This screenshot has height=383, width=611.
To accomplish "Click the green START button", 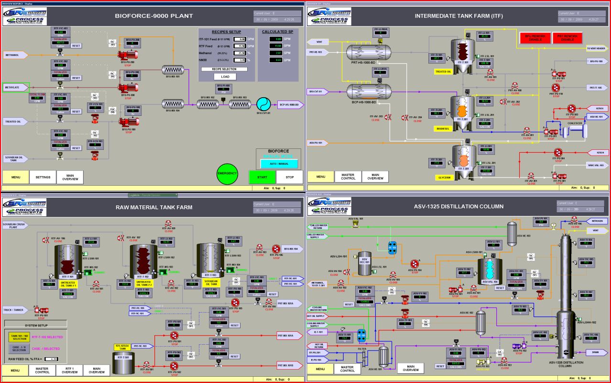I will click(262, 177).
